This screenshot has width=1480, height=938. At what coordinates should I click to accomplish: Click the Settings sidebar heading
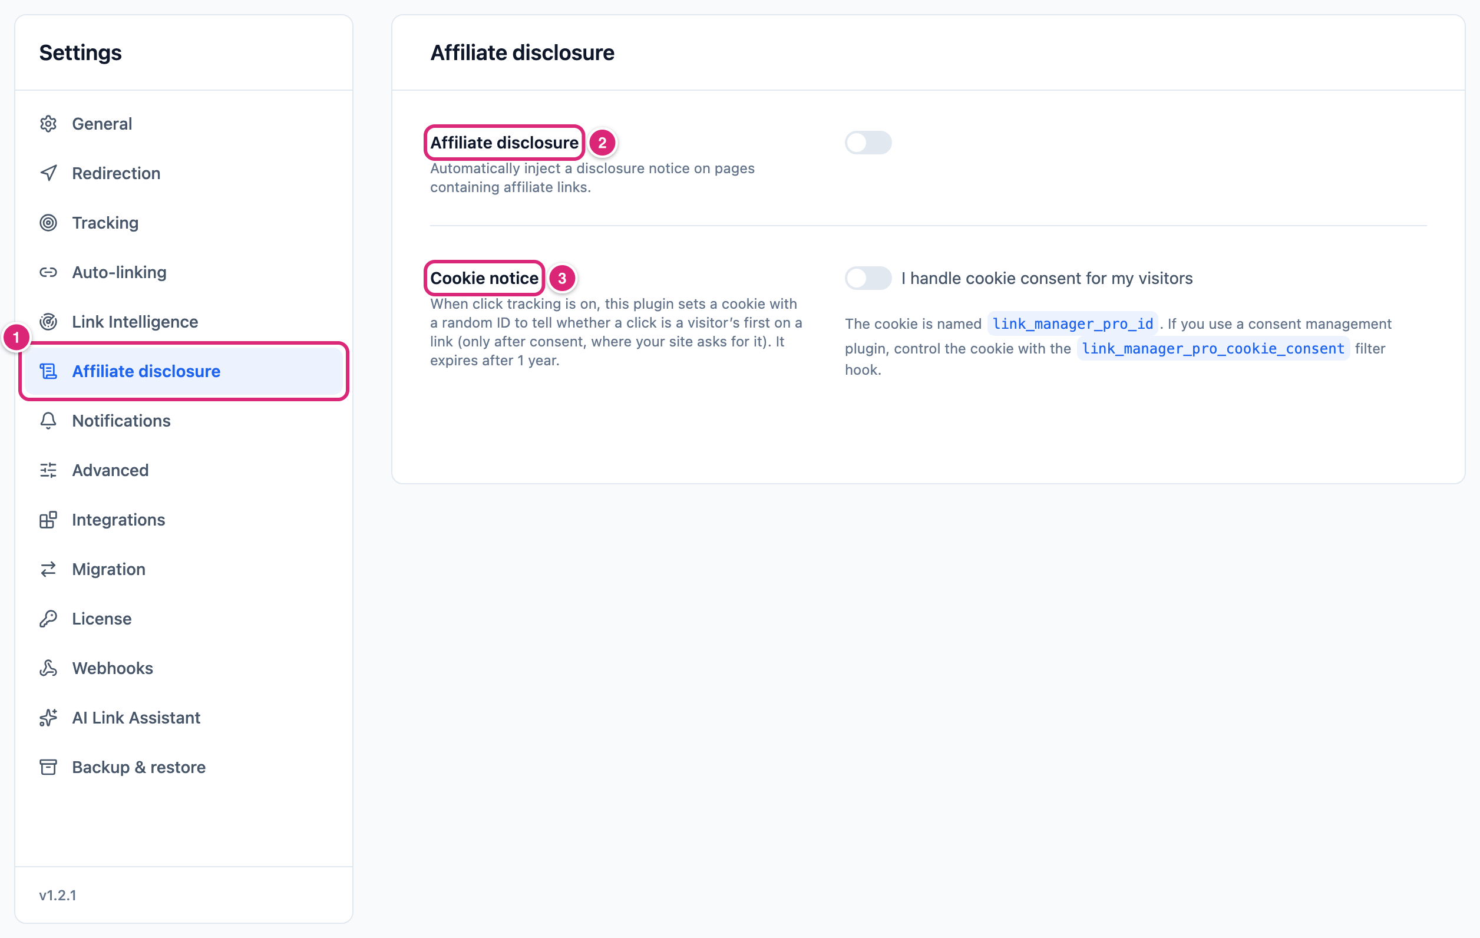(x=81, y=53)
